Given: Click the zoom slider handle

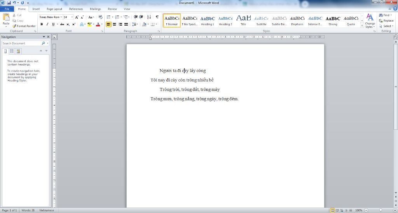Looking at the screenshot, I should (x=381, y=210).
